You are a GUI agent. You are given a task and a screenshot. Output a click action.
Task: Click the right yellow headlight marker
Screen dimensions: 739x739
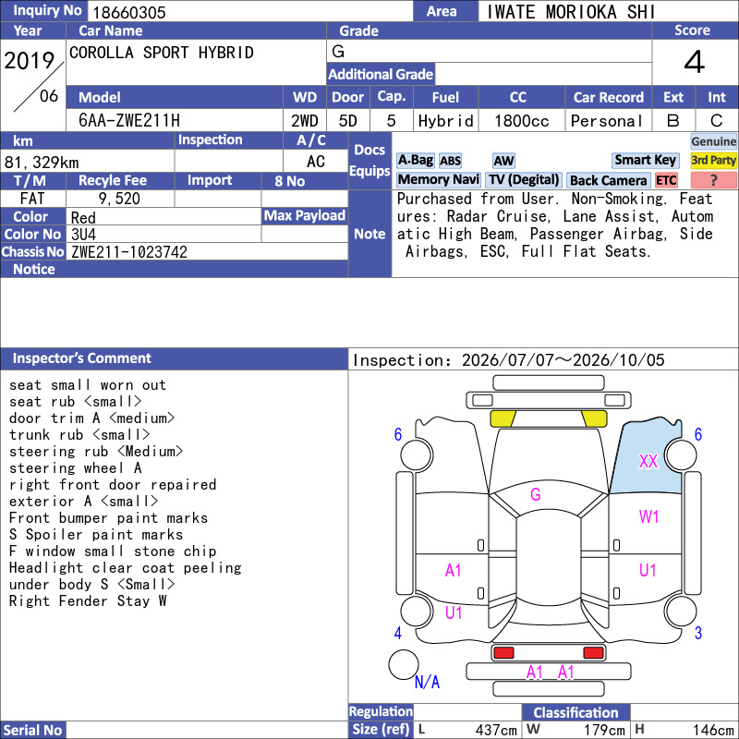[594, 418]
